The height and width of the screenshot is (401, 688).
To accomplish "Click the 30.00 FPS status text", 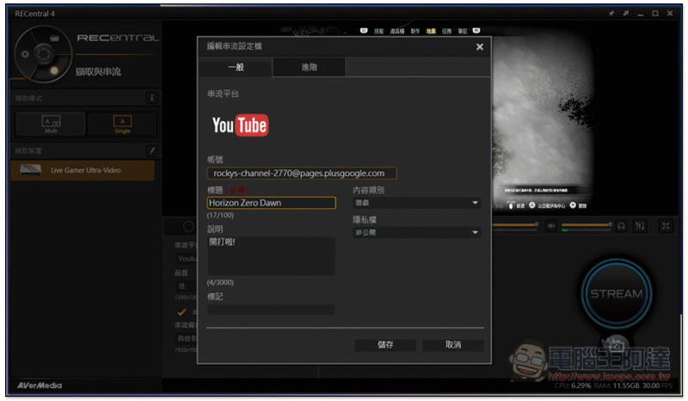I will [x=657, y=386].
